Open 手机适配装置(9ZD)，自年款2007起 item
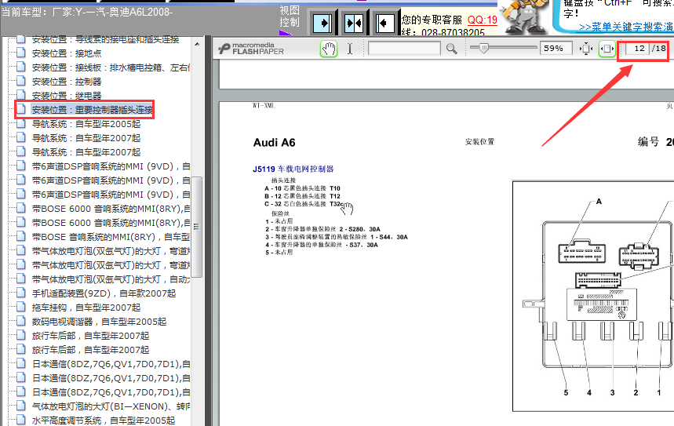 104,293
